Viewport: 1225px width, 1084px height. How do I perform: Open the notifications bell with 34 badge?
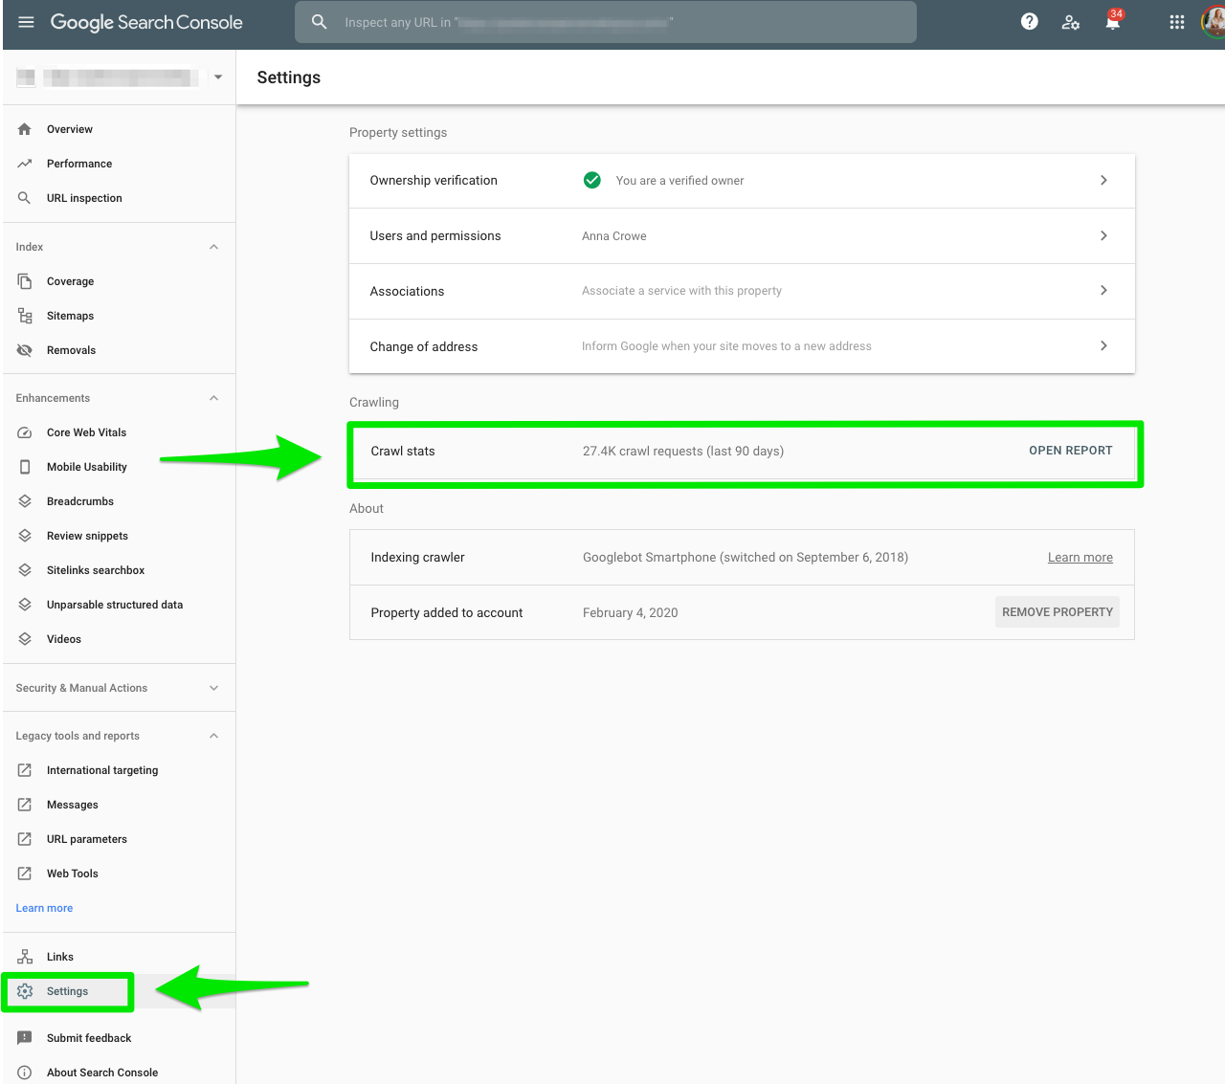pyautogui.click(x=1113, y=21)
